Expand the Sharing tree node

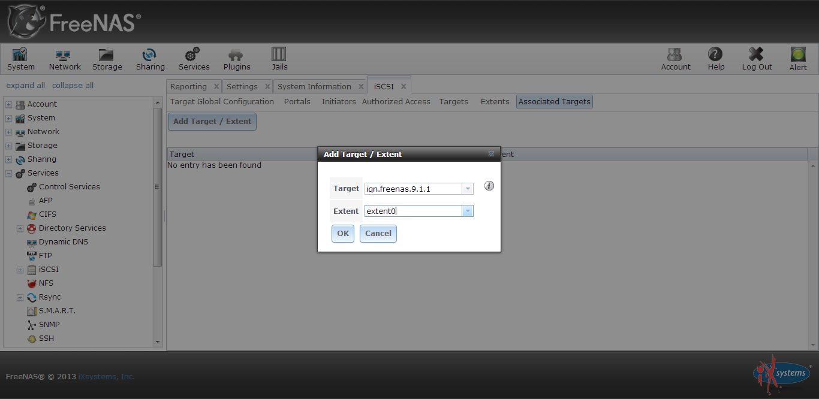pos(9,160)
